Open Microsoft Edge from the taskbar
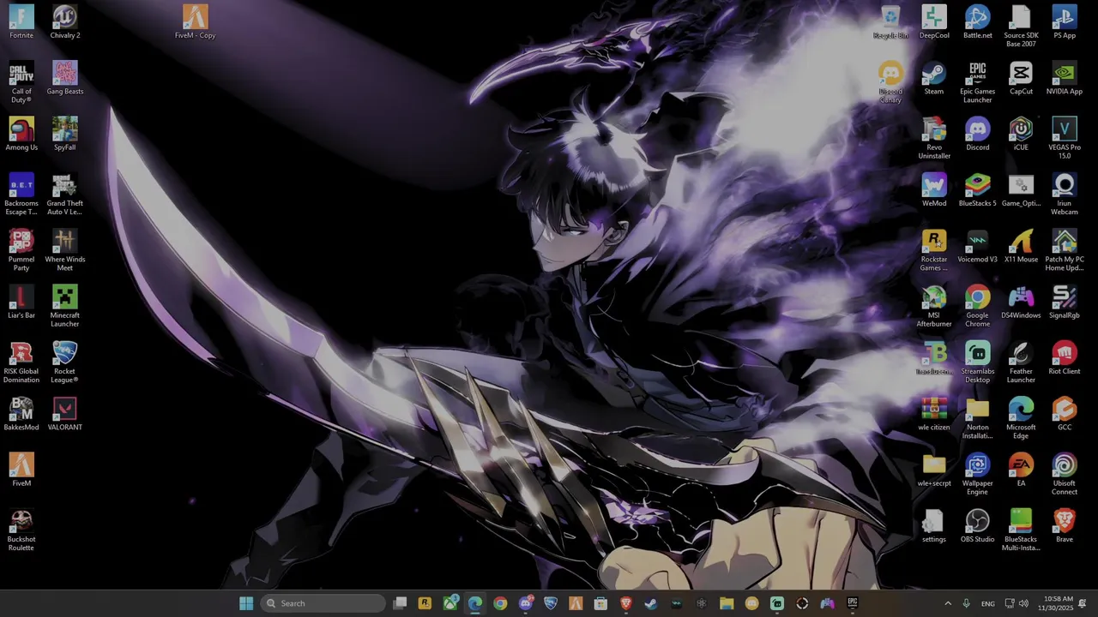The image size is (1098, 617). [475, 603]
